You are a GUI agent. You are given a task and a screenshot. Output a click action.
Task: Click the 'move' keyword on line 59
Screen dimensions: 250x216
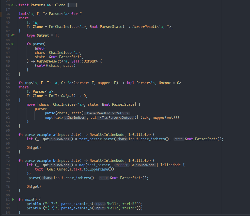(30, 105)
